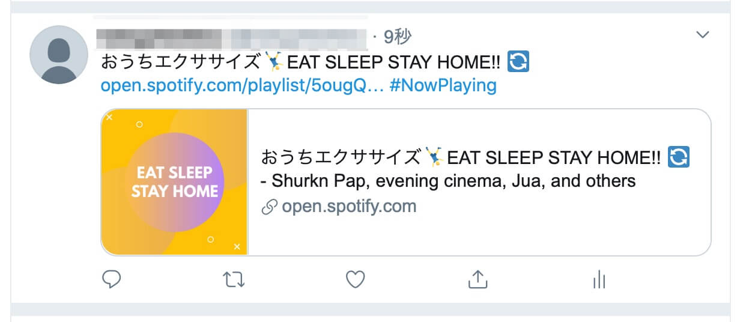Reply to the tweet via speech bubble icon

[112, 279]
